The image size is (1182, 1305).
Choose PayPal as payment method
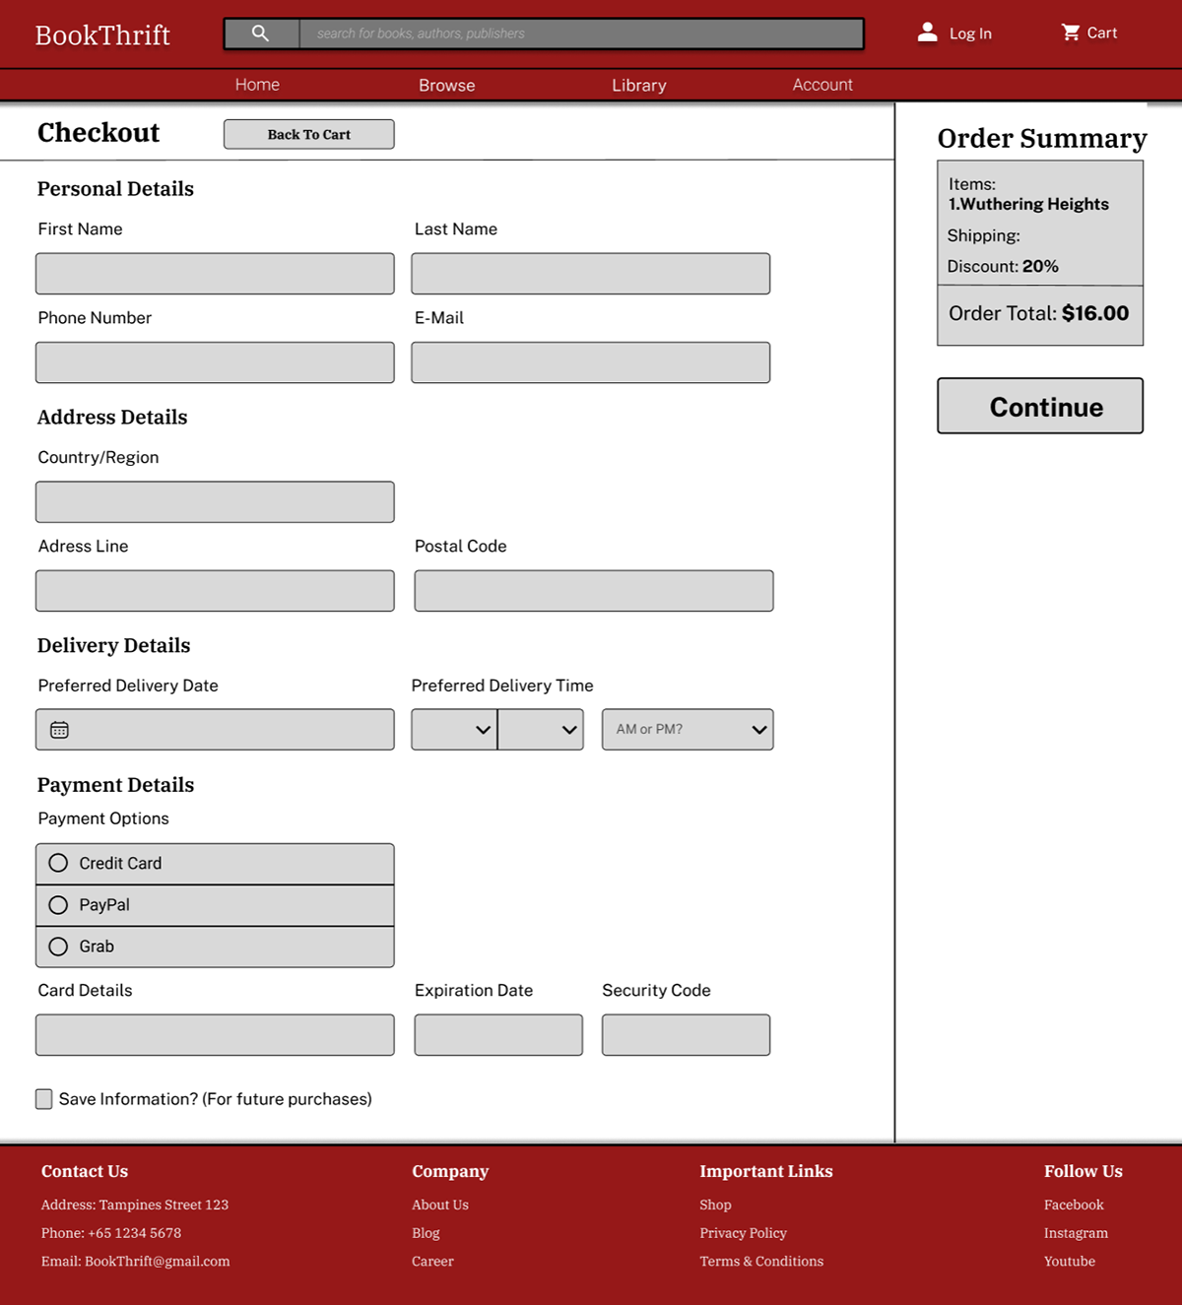[x=59, y=905]
